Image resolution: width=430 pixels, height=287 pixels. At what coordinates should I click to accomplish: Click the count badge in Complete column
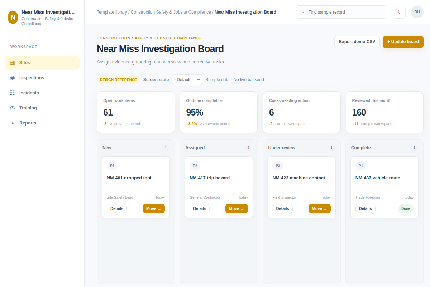click(x=414, y=148)
